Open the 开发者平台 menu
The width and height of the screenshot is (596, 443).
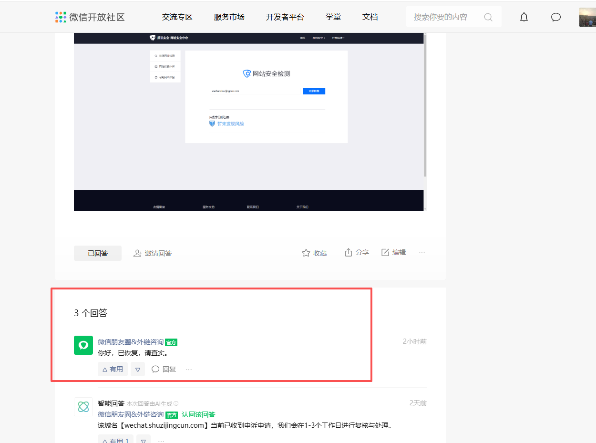tap(285, 17)
